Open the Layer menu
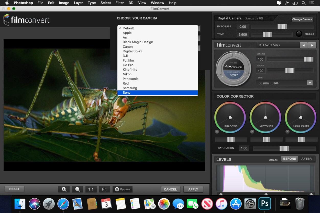The width and height of the screenshot is (320, 213). pos(78,3)
